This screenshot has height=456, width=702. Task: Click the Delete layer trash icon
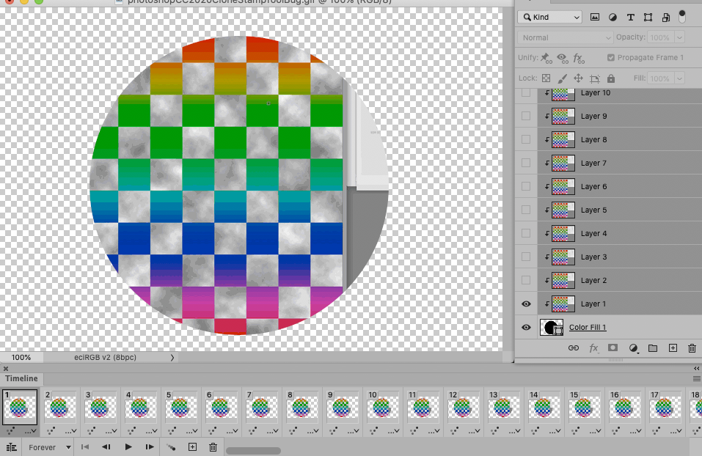click(x=692, y=348)
